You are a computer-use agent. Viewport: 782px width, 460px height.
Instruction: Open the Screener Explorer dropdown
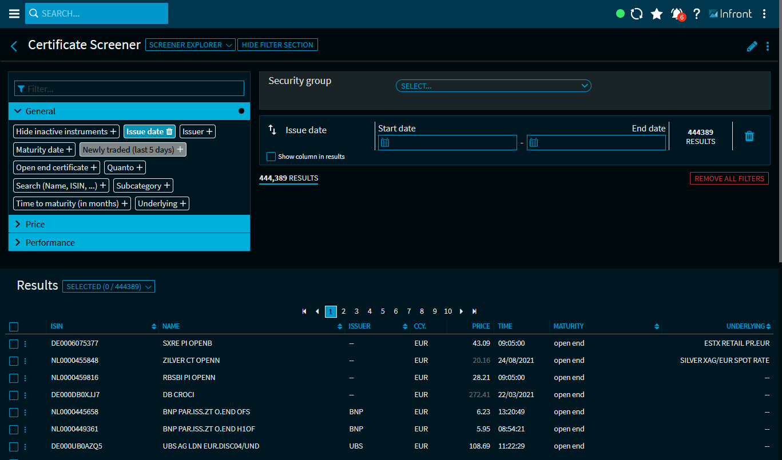[x=190, y=45]
